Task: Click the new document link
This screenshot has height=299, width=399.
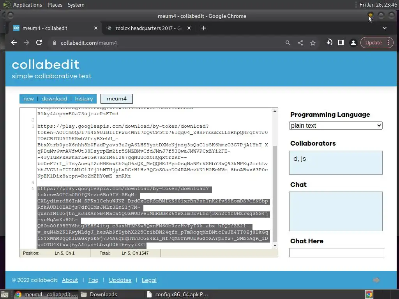Action: click(28, 98)
